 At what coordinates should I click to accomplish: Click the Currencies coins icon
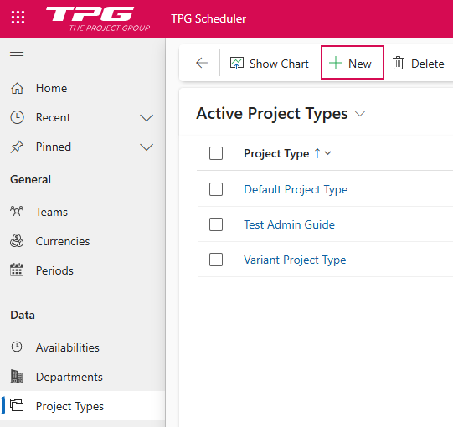(17, 241)
